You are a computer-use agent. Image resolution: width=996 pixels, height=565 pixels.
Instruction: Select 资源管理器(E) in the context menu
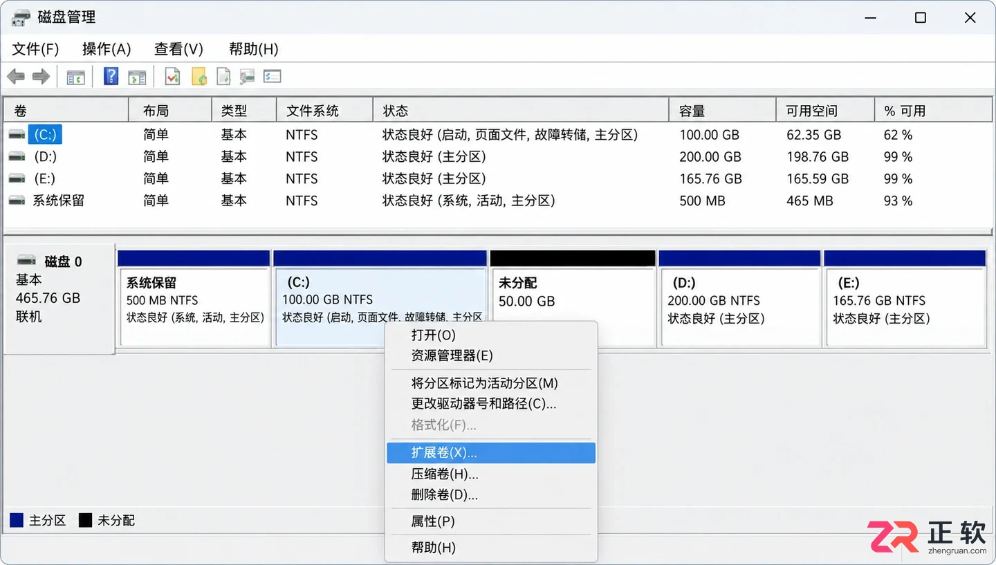491,356
